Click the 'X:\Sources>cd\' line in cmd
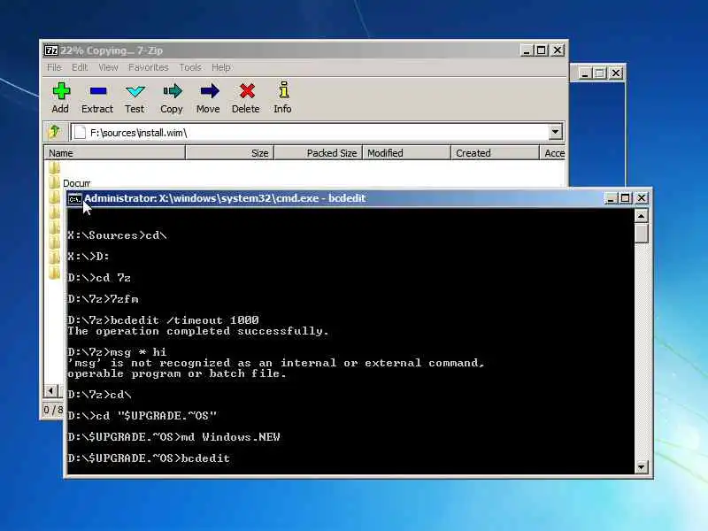Screen dimensions: 708x531 point(118,235)
